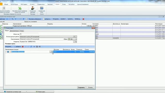Open Справочник услуг ribbon item
This screenshot has height=93, width=165.
click(x=42, y=10)
